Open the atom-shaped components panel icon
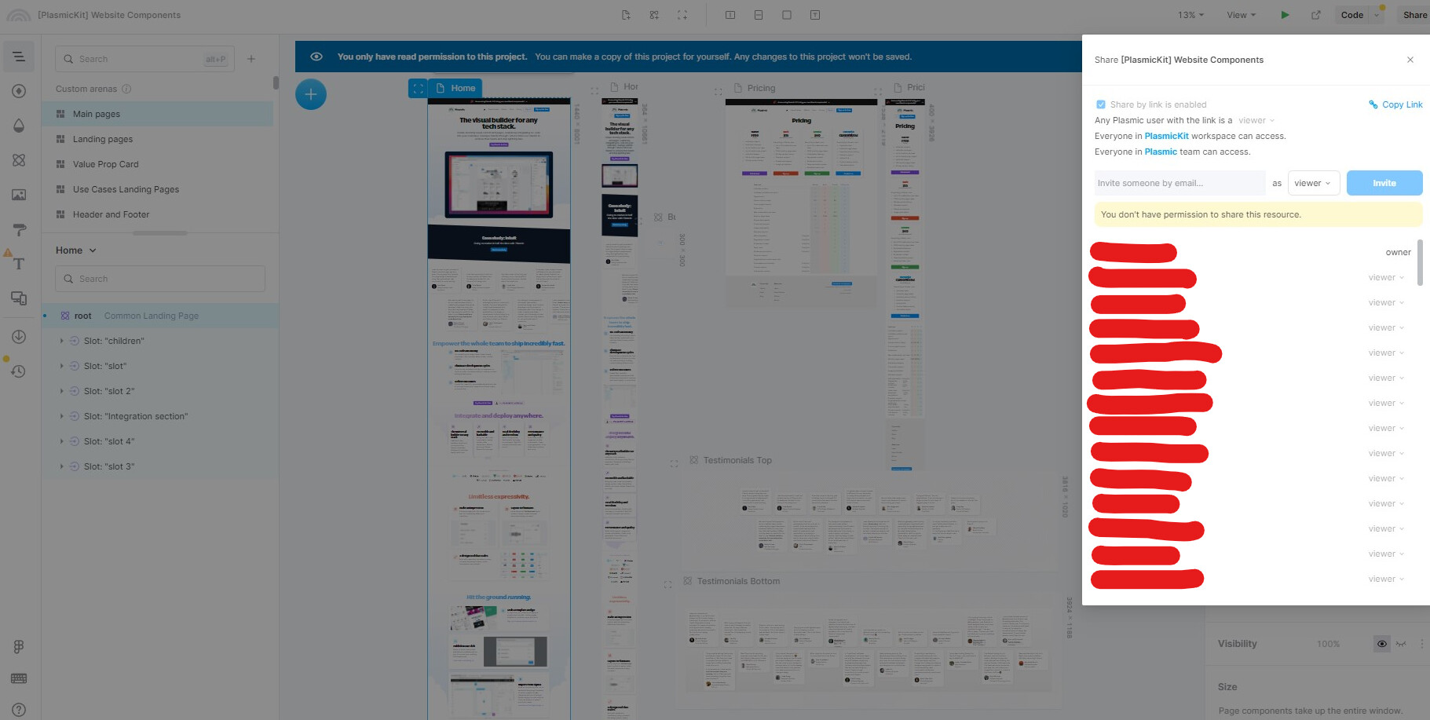The width and height of the screenshot is (1430, 720). click(19, 160)
